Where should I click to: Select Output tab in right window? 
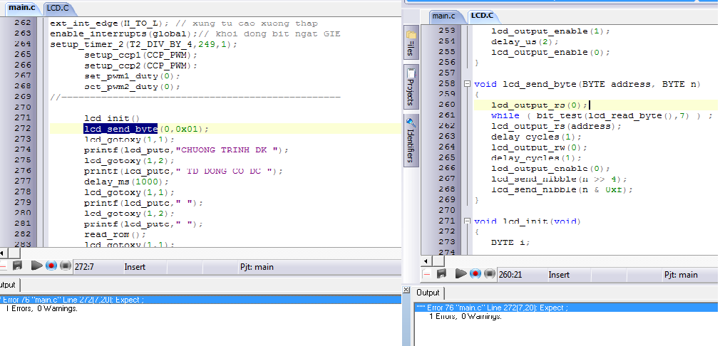coord(428,293)
